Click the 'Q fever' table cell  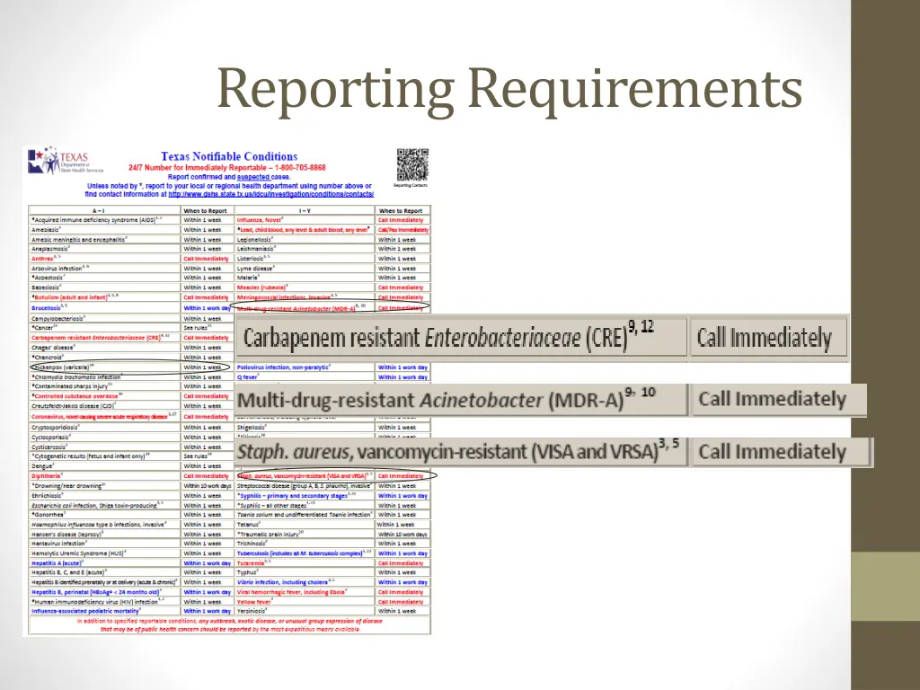pyautogui.click(x=305, y=377)
